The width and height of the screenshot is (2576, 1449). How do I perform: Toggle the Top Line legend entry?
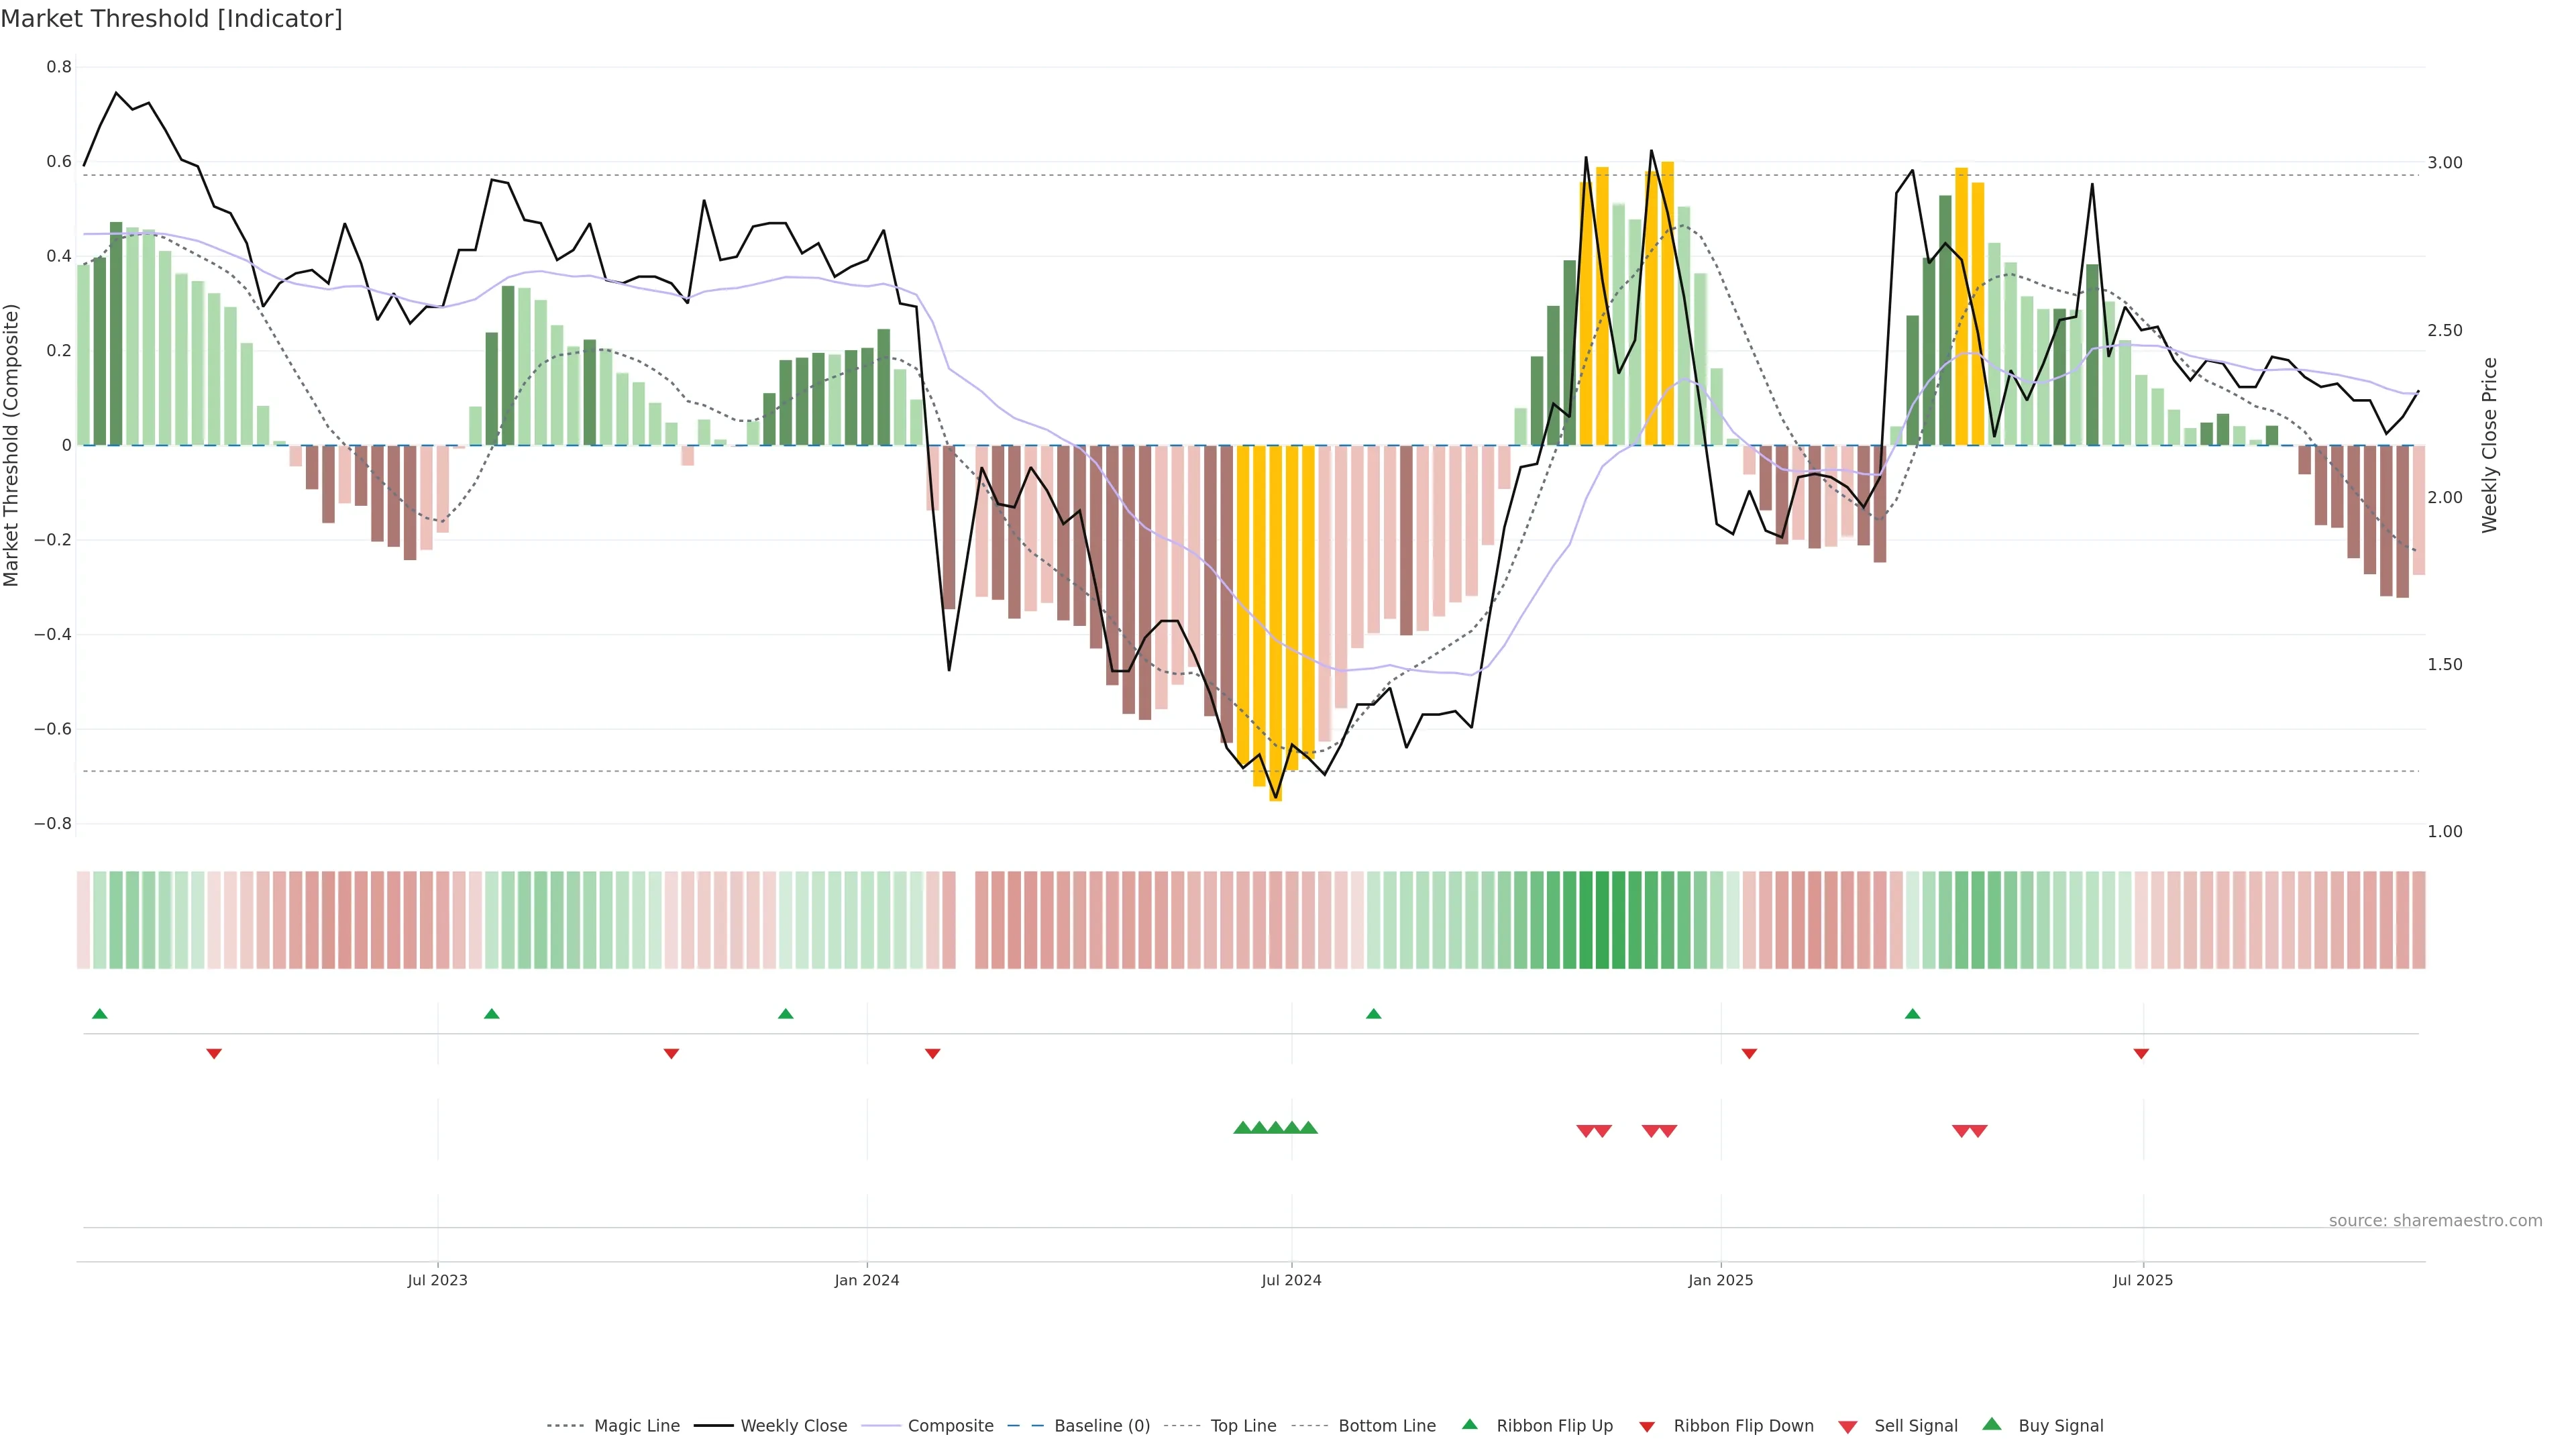coord(1243,1426)
